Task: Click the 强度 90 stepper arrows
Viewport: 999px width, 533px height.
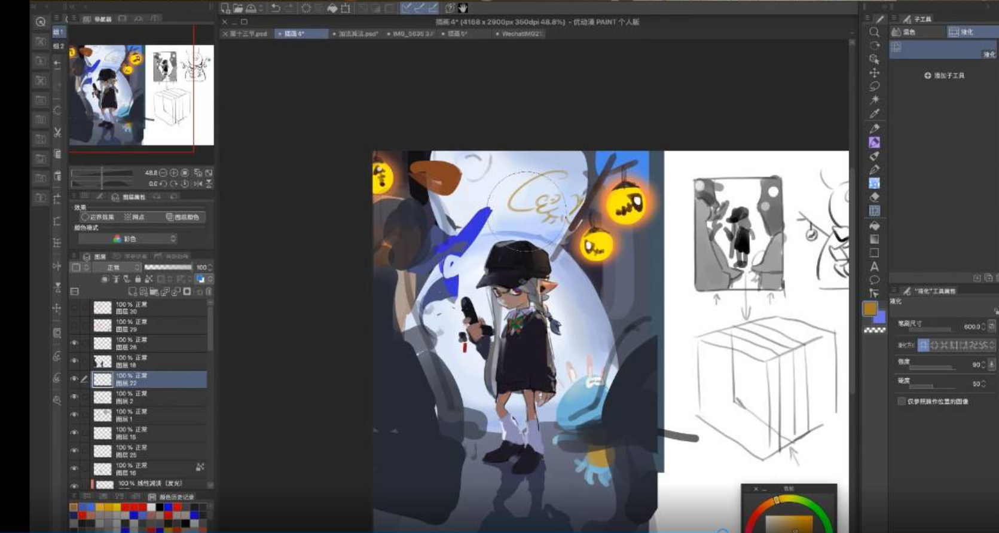Action: [983, 364]
